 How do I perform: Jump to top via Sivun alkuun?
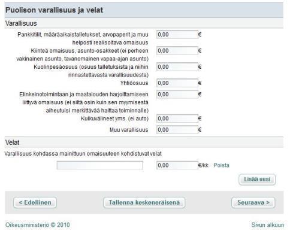pyautogui.click(x=268, y=225)
